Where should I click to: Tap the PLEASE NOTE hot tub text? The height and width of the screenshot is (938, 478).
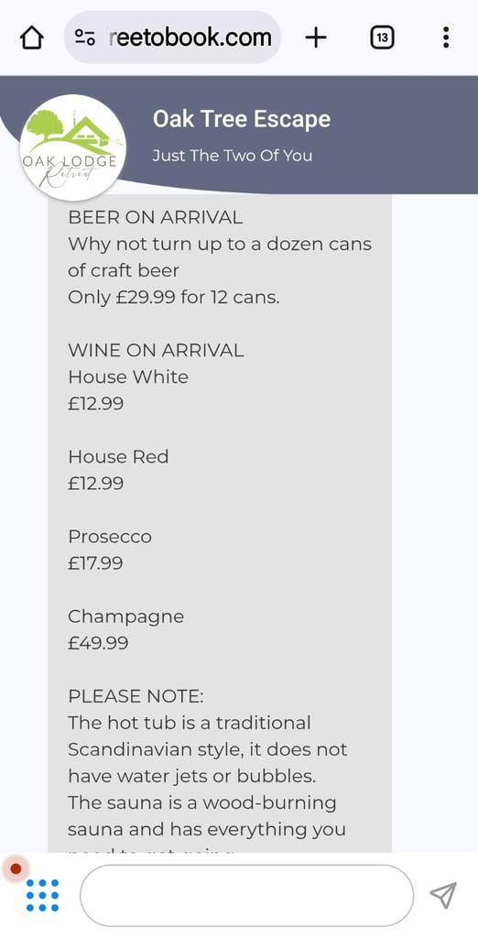click(208, 749)
